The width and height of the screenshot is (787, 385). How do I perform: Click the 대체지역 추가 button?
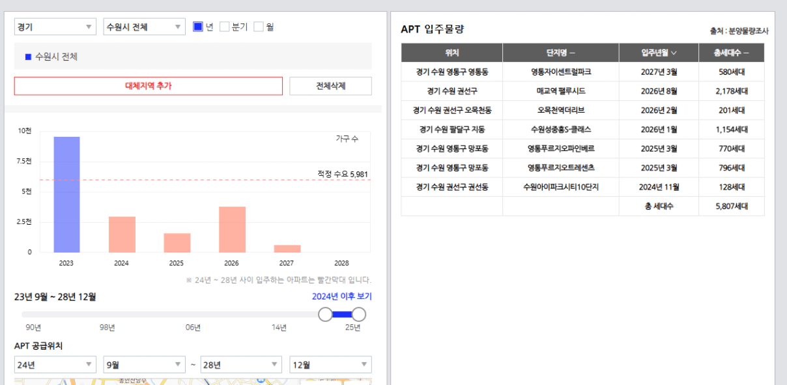pyautogui.click(x=149, y=86)
